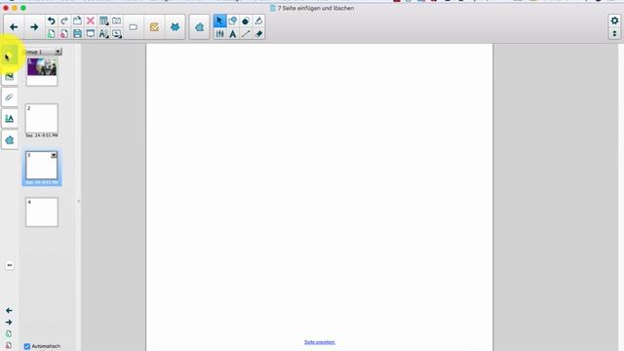Click the Add Page icon with green plus
This screenshot has width=624, height=351.
(52, 34)
